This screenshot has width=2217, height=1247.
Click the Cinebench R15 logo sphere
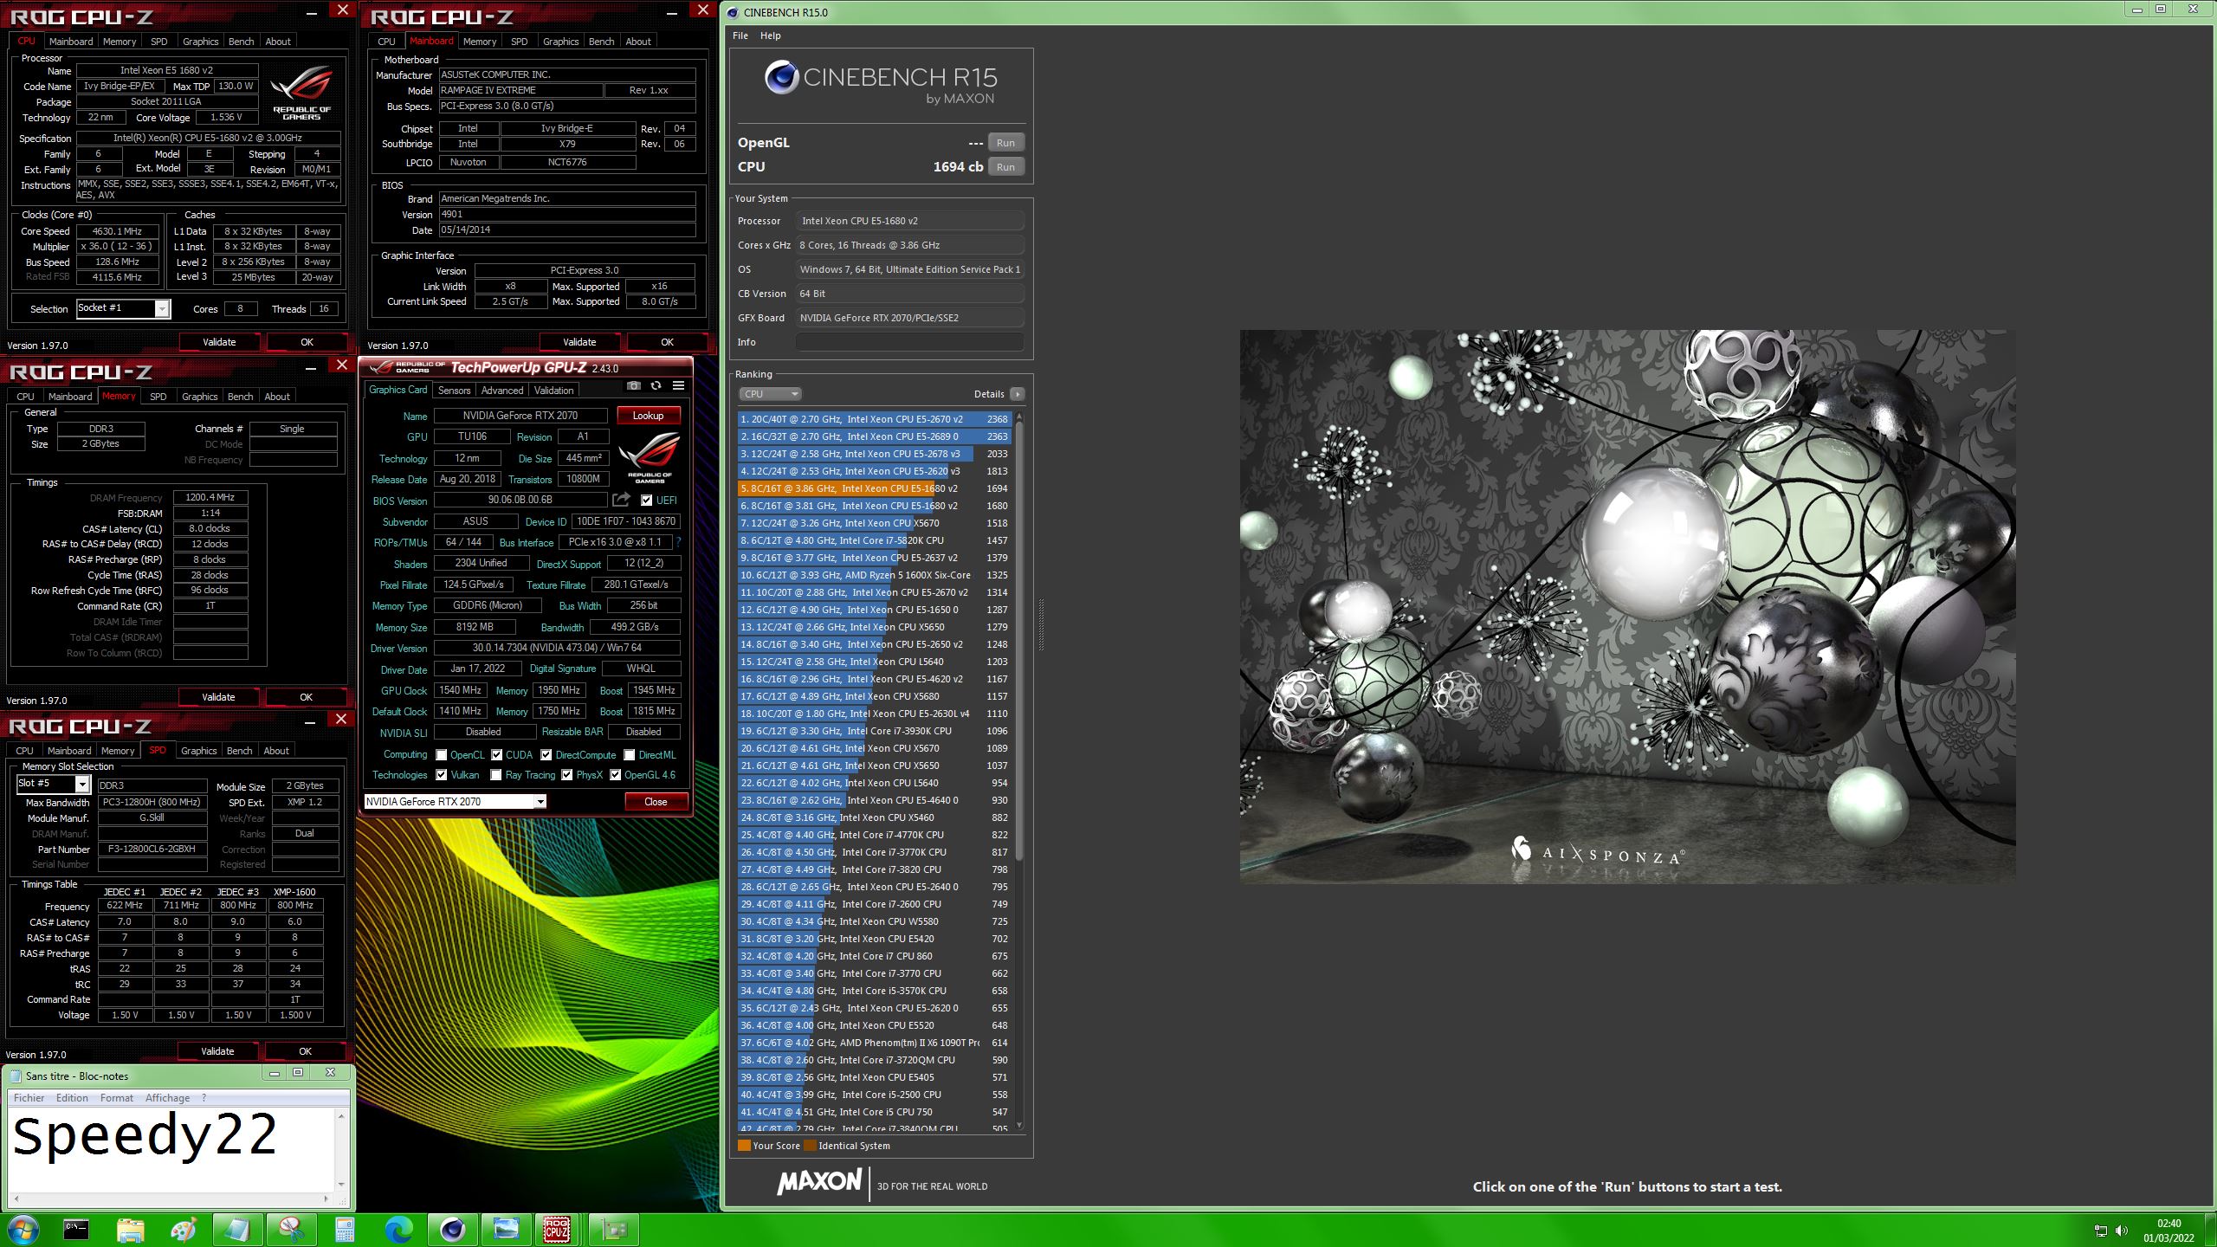[x=781, y=78]
